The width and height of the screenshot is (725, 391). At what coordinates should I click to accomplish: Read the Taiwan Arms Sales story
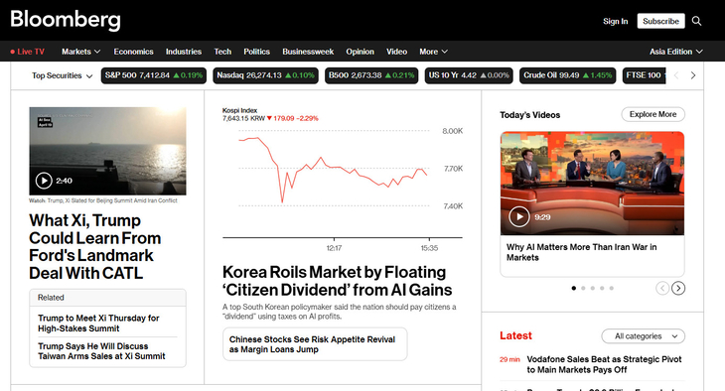(101, 351)
